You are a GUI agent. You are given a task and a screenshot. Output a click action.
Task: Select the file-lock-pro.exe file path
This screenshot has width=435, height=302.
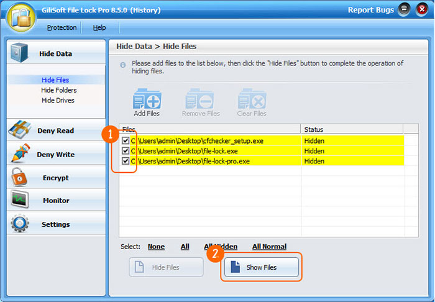pos(190,161)
